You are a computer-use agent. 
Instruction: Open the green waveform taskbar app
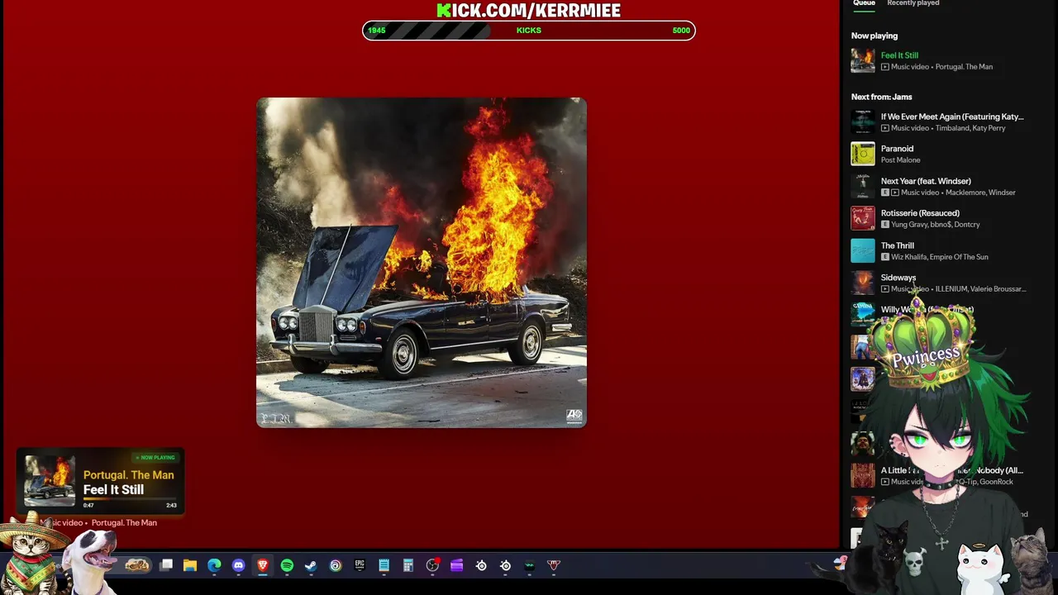[530, 565]
